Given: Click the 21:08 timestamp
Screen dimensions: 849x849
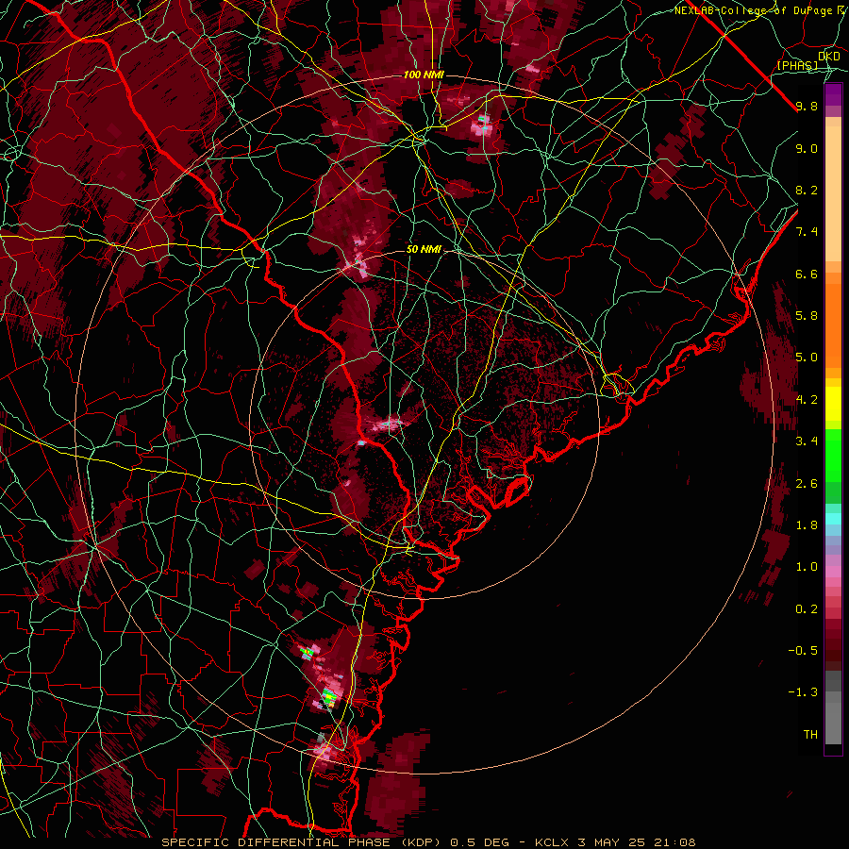Looking at the screenshot, I should (676, 842).
